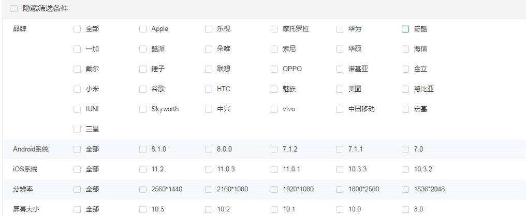
Task: Check the HTC brand filter
Action: click(x=209, y=89)
